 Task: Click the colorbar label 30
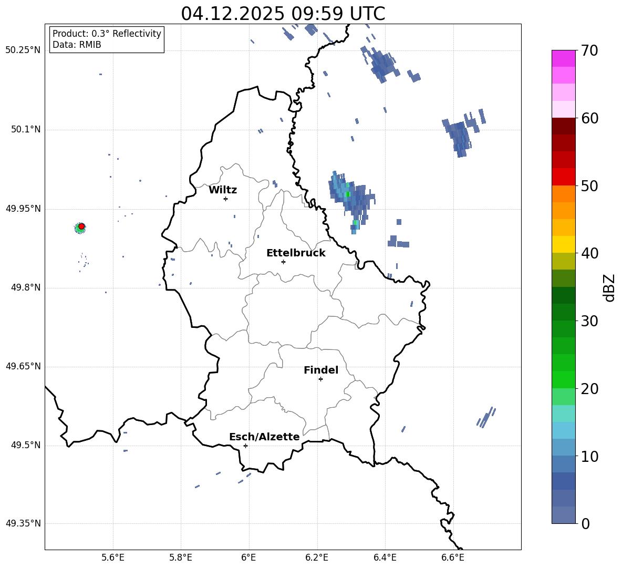pos(589,321)
